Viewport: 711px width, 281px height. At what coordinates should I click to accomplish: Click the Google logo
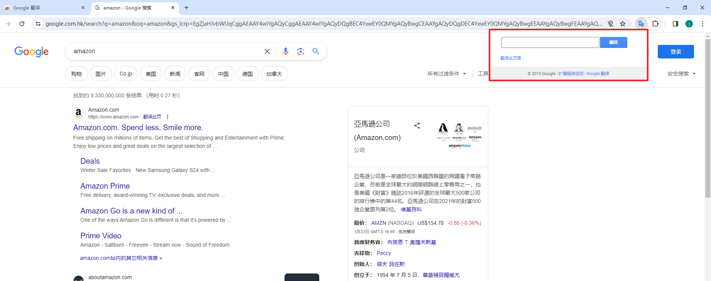pos(31,52)
